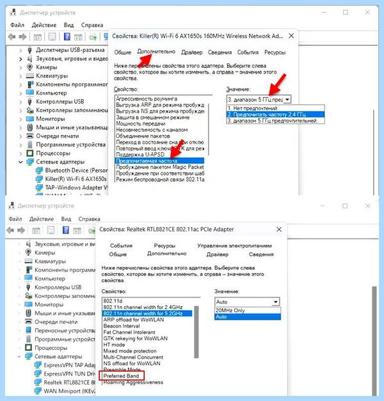Click Forward arrow in top Device Manager toolbar
This screenshot has height=401, width=384.
[x=22, y=37]
